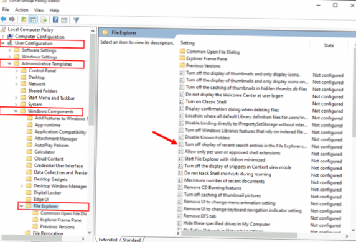
Task: Click the settings list vertical scrollbar thumb
Action: pos(354,92)
